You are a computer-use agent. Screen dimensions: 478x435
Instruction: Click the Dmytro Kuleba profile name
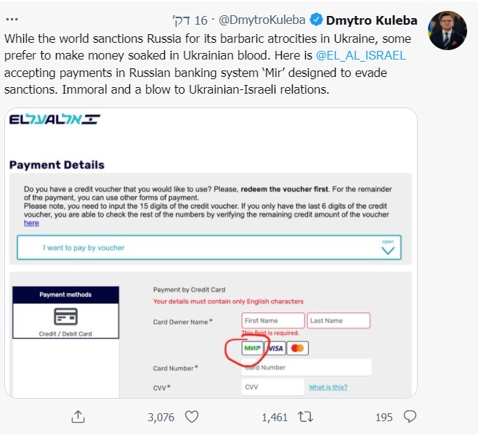[372, 20]
